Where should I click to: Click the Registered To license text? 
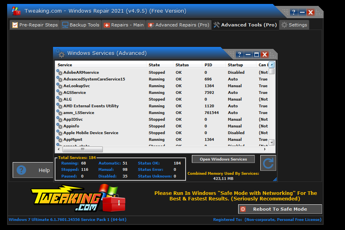(267, 219)
